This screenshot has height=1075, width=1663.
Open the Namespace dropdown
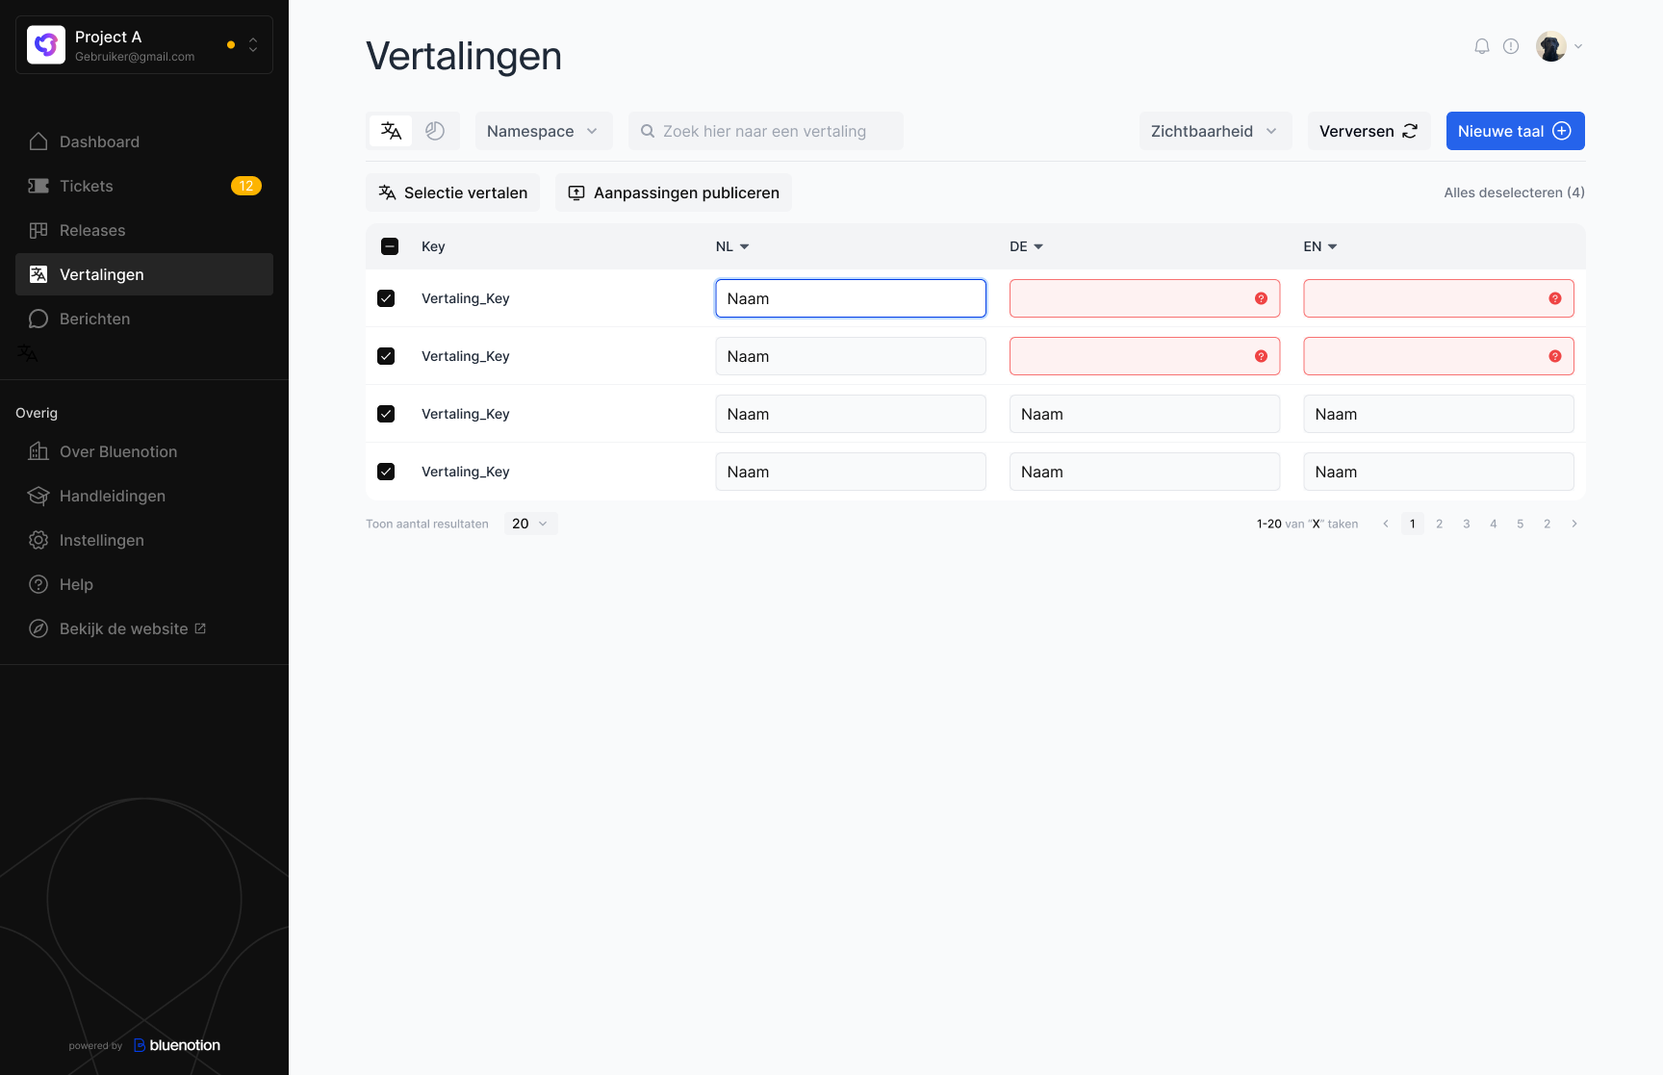click(x=543, y=131)
